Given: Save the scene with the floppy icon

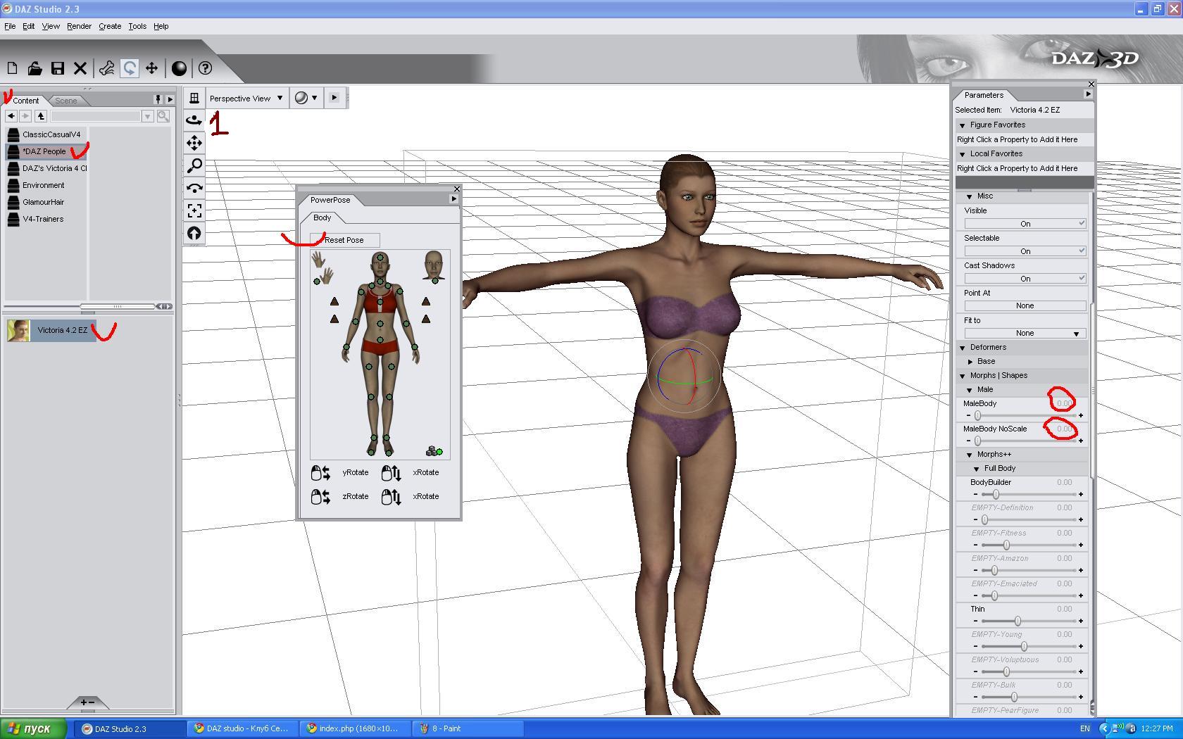Looking at the screenshot, I should pyautogui.click(x=58, y=68).
